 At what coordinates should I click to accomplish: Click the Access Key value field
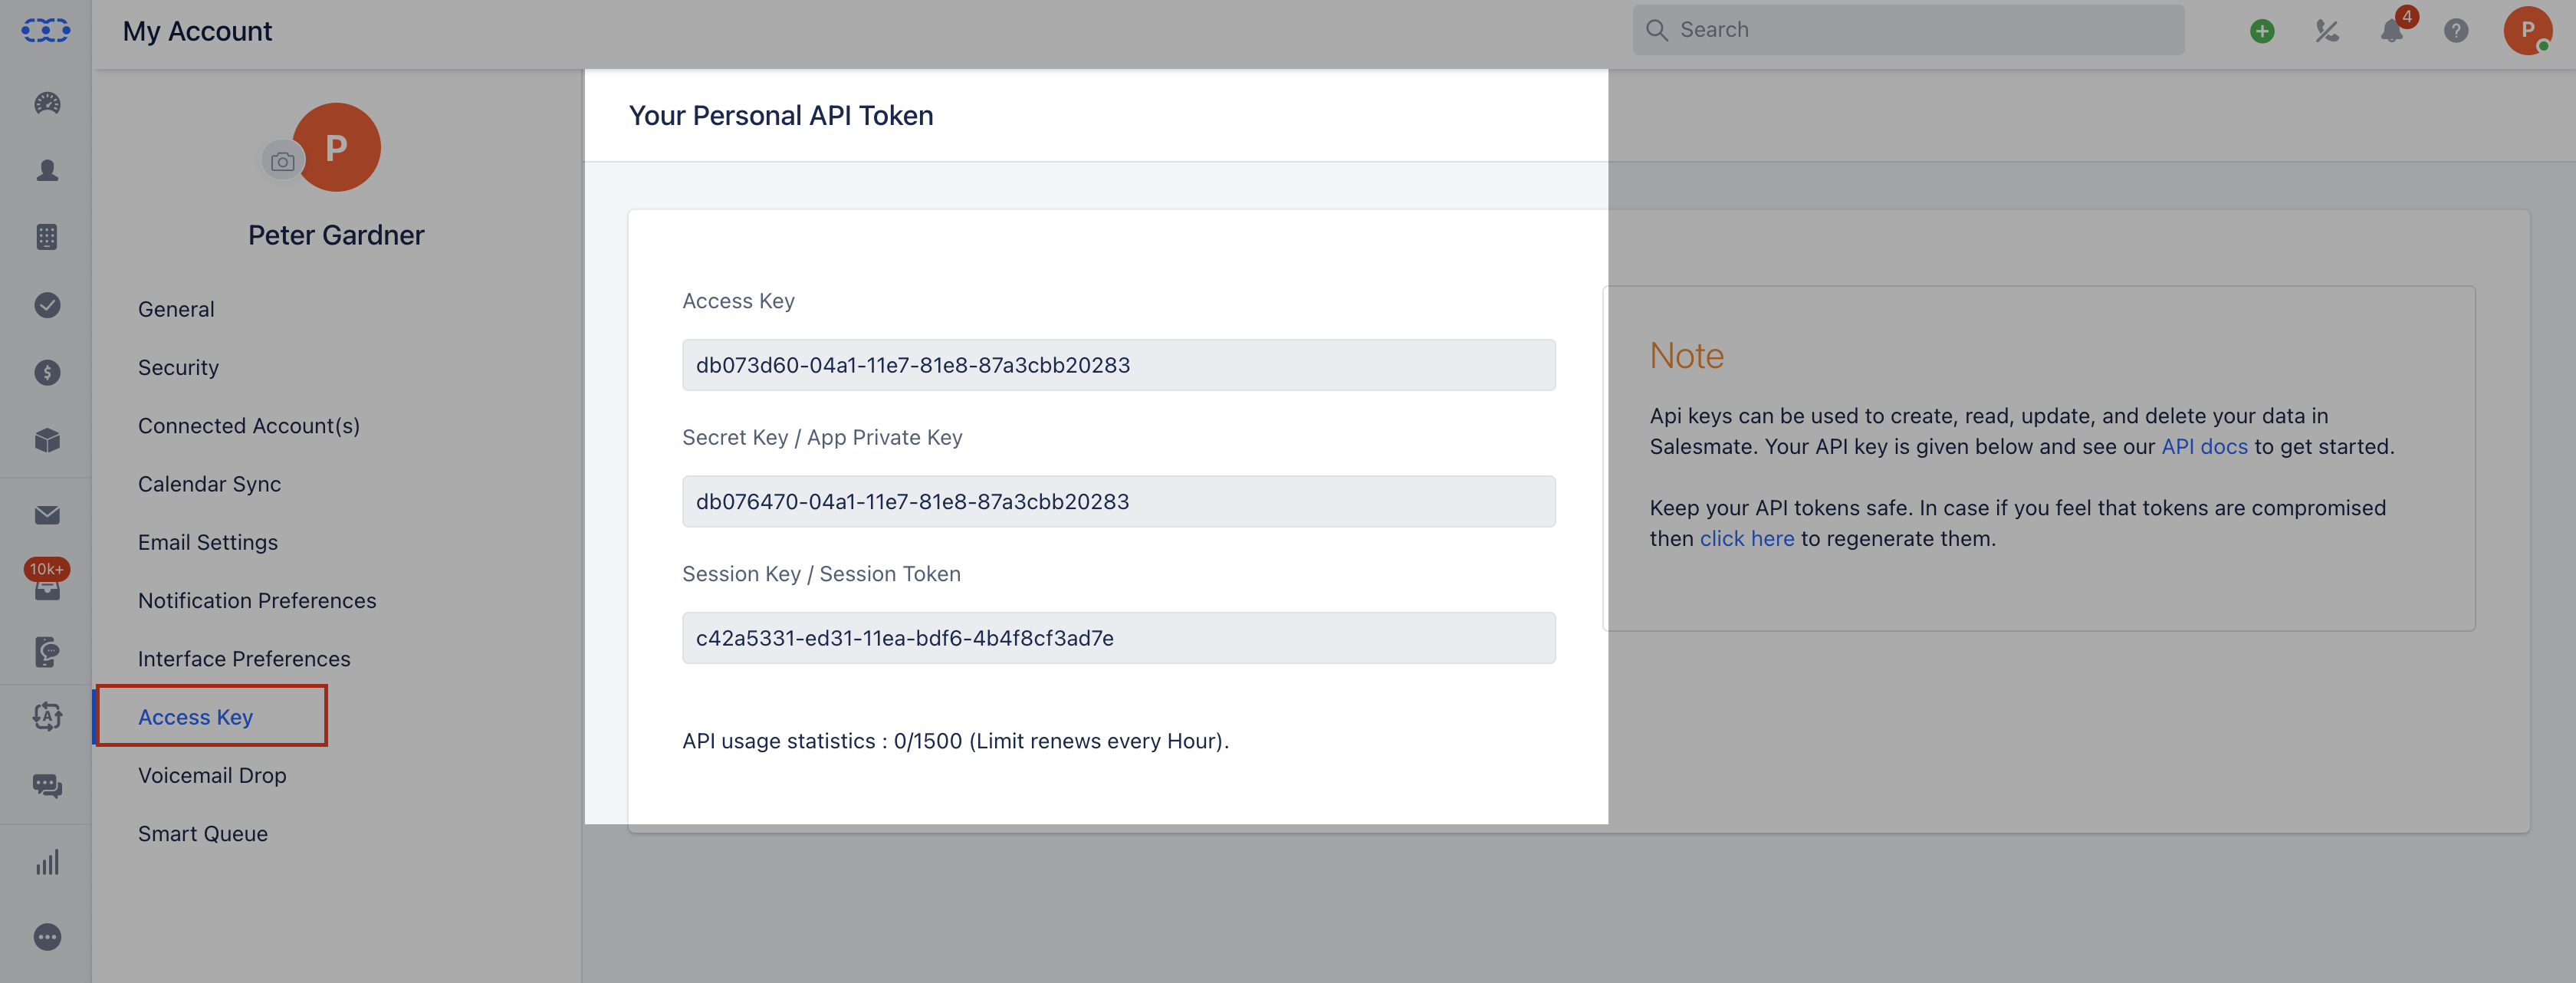1118,365
